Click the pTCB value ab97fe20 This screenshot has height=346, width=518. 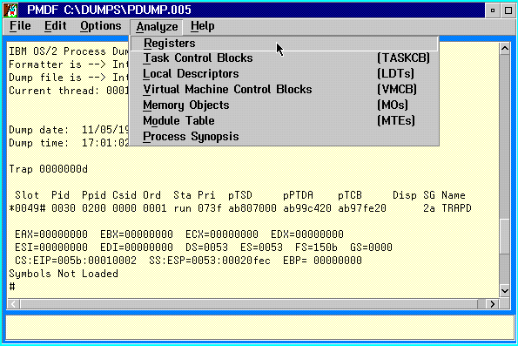coord(362,208)
